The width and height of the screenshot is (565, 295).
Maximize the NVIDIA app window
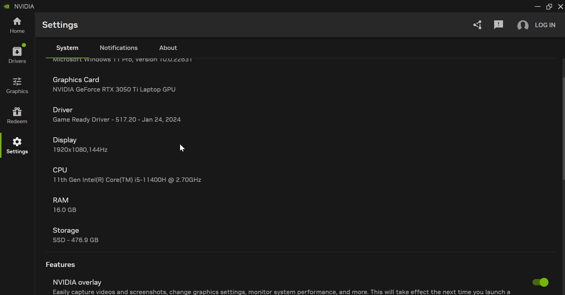tap(549, 6)
